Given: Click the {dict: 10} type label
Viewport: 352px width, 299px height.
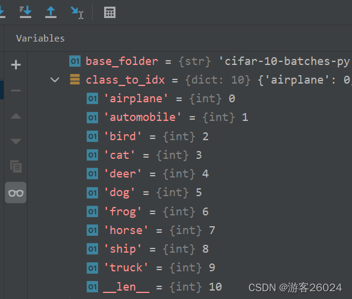Looking at the screenshot, I should click(x=218, y=80).
